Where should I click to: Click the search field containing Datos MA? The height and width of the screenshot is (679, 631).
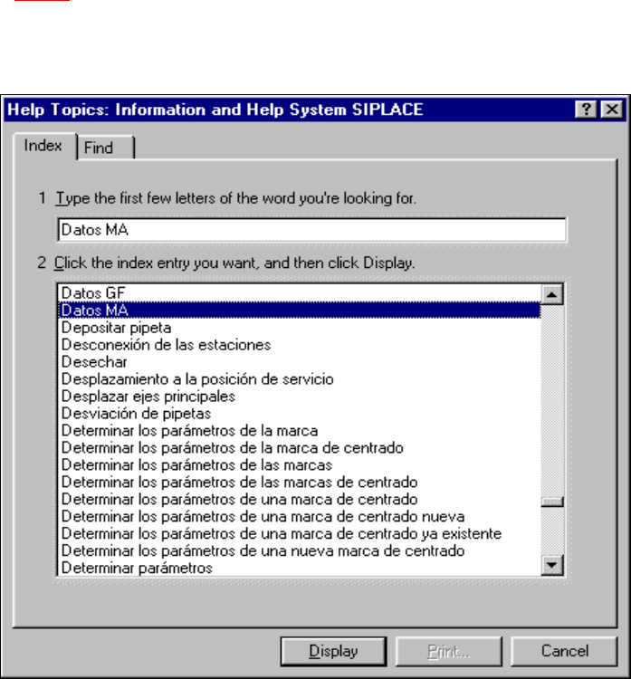[x=311, y=230]
